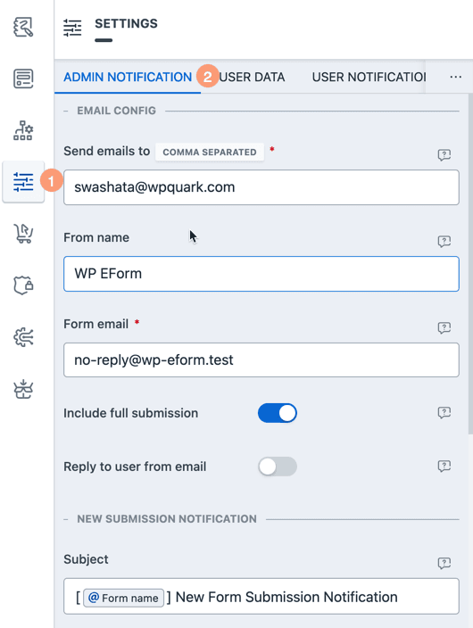Open the form design sidebar icon
473x628 pixels.
click(23, 28)
